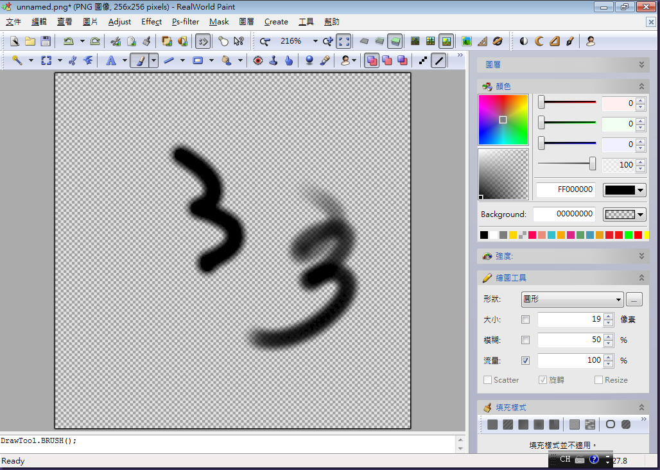Viewport: 660px width, 470px height.
Task: Select the Line tool
Action: tap(169, 60)
